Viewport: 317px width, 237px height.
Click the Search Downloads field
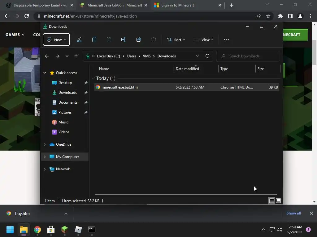[248, 56]
